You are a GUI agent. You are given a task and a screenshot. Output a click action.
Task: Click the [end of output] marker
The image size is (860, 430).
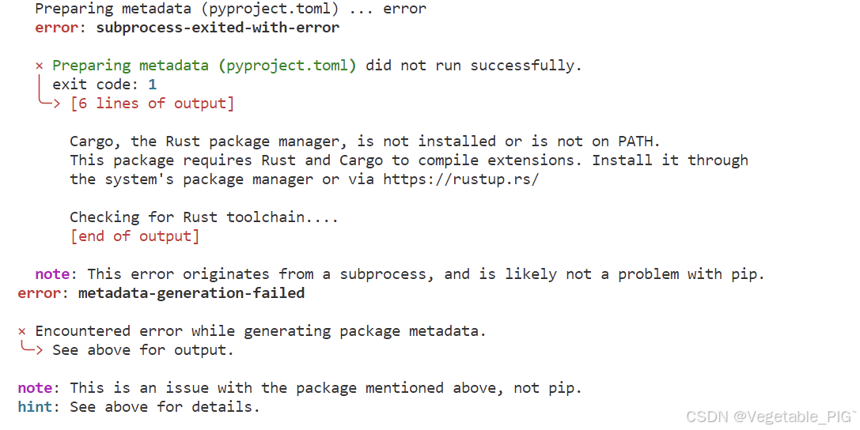[x=134, y=236]
